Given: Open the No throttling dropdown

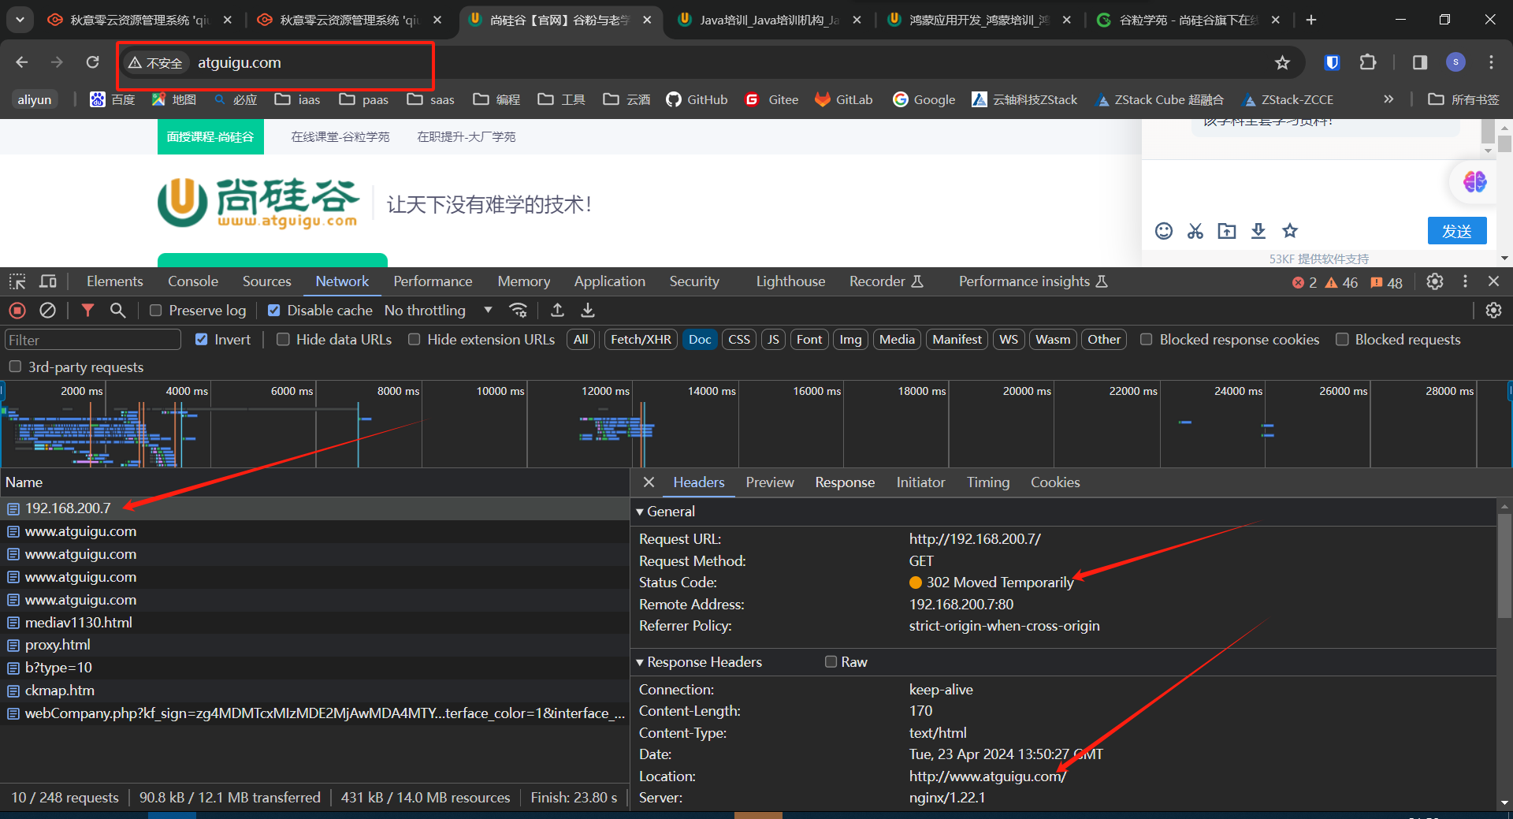Looking at the screenshot, I should click(438, 311).
